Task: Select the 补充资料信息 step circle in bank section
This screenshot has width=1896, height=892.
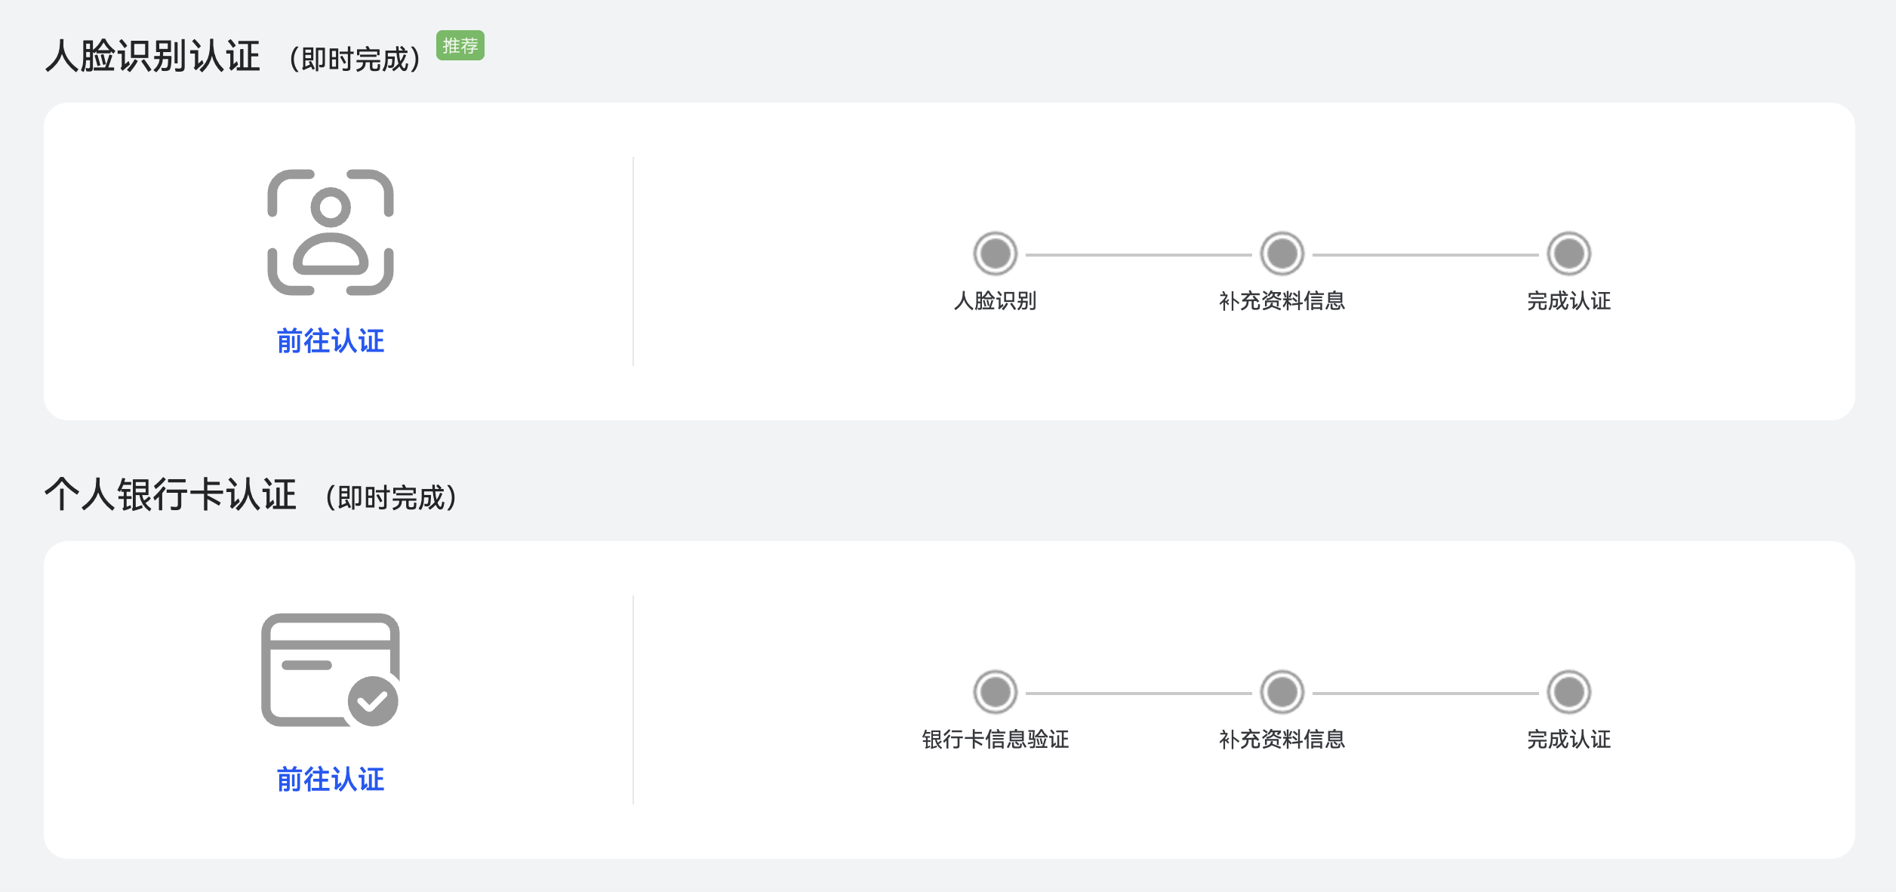Action: (x=1282, y=692)
